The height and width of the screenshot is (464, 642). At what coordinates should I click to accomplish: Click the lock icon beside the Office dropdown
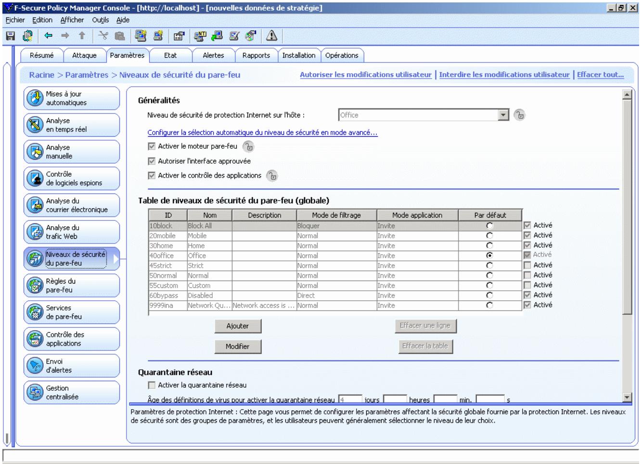[519, 115]
